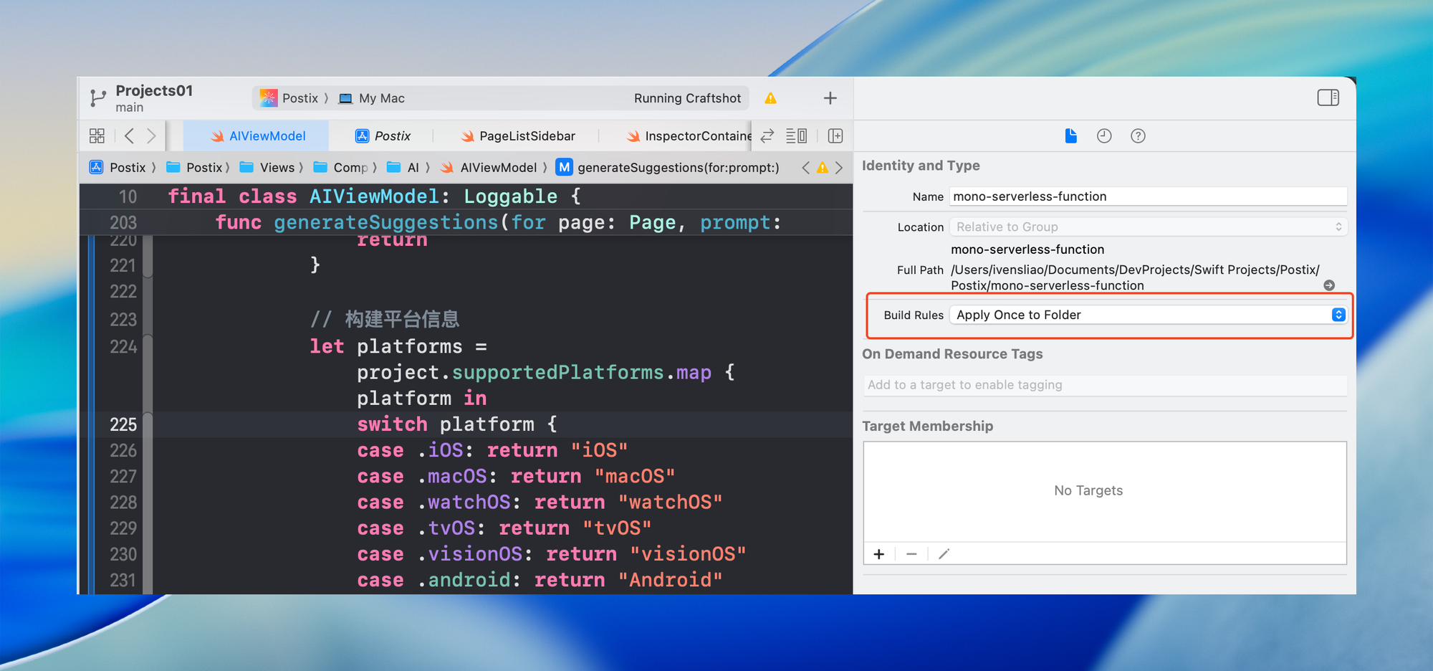Open the File inspector icon
1433x671 pixels.
tap(1070, 135)
